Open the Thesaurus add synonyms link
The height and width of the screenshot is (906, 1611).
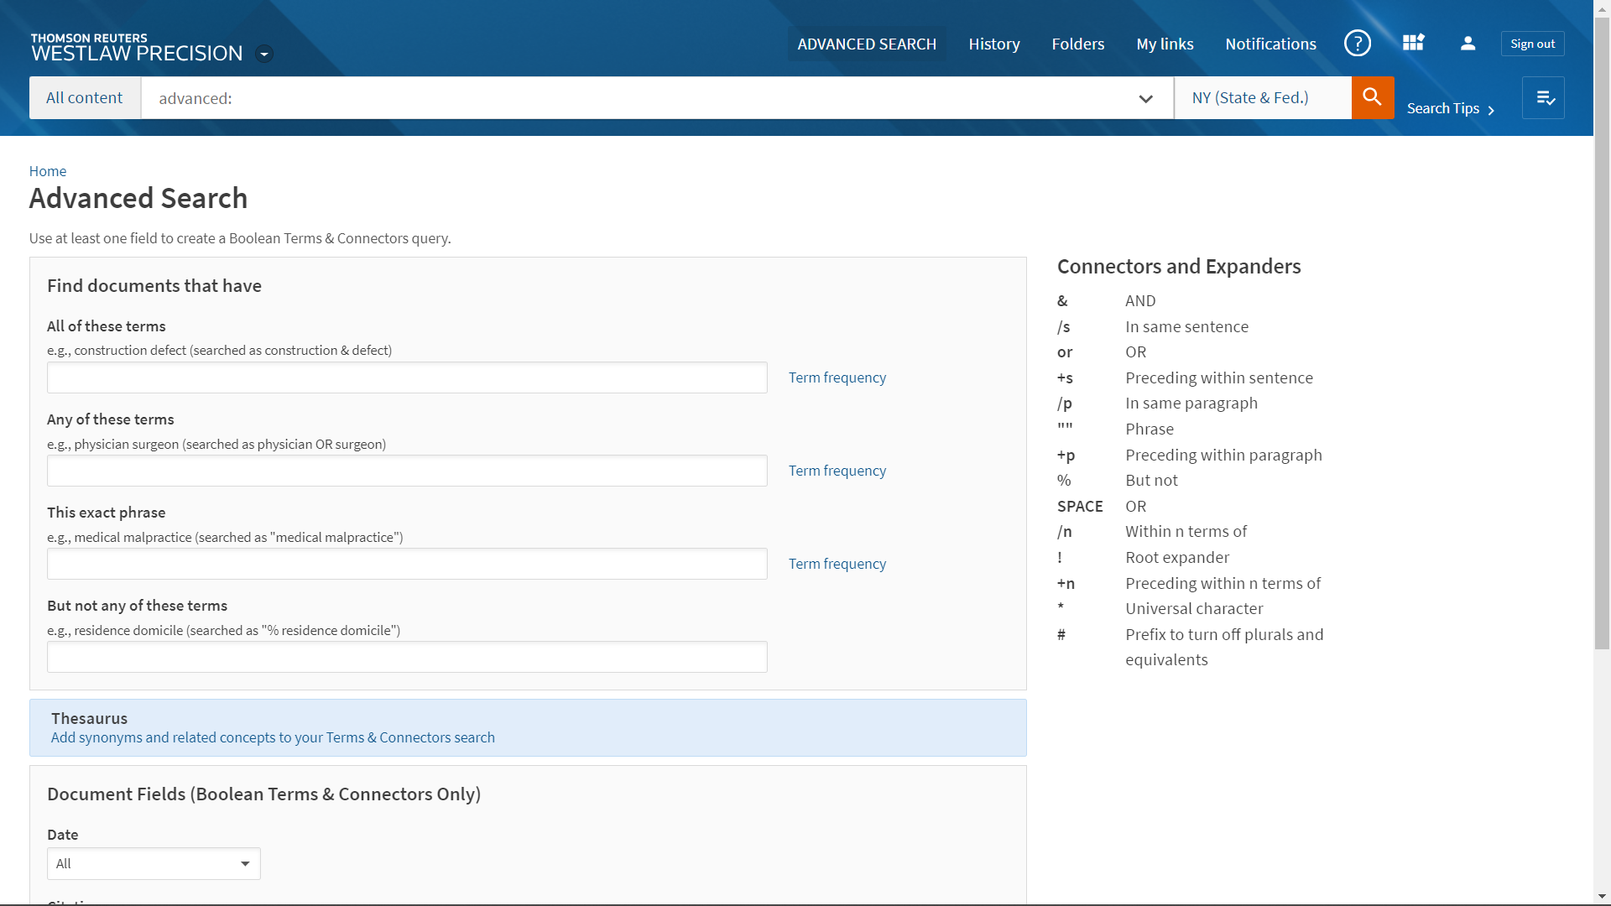(273, 737)
